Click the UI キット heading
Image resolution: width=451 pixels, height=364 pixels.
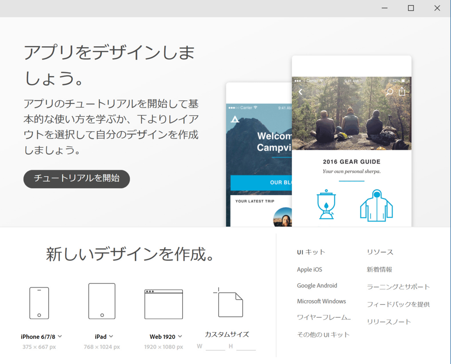click(311, 252)
